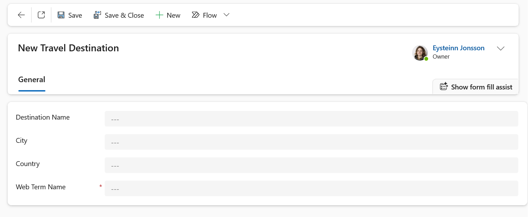
Task: Click the Country input field
Action: click(x=311, y=165)
